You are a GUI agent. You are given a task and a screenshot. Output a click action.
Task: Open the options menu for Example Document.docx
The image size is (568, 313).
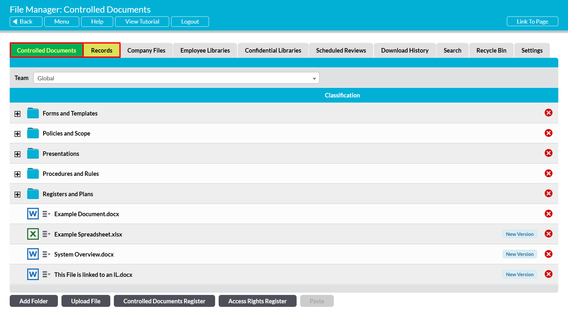pos(46,214)
